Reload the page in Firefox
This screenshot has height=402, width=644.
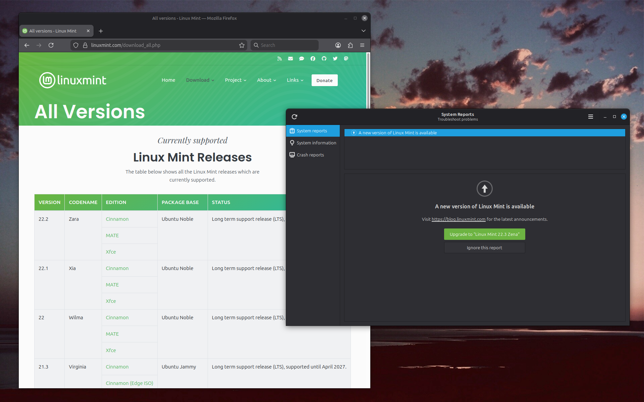pos(51,45)
